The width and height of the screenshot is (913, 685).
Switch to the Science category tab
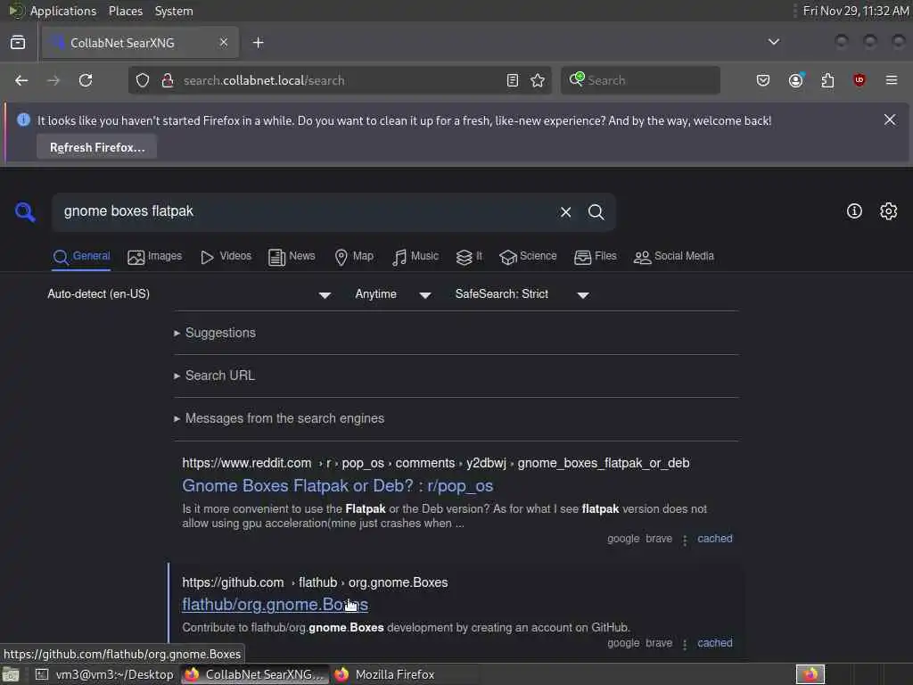click(x=528, y=256)
